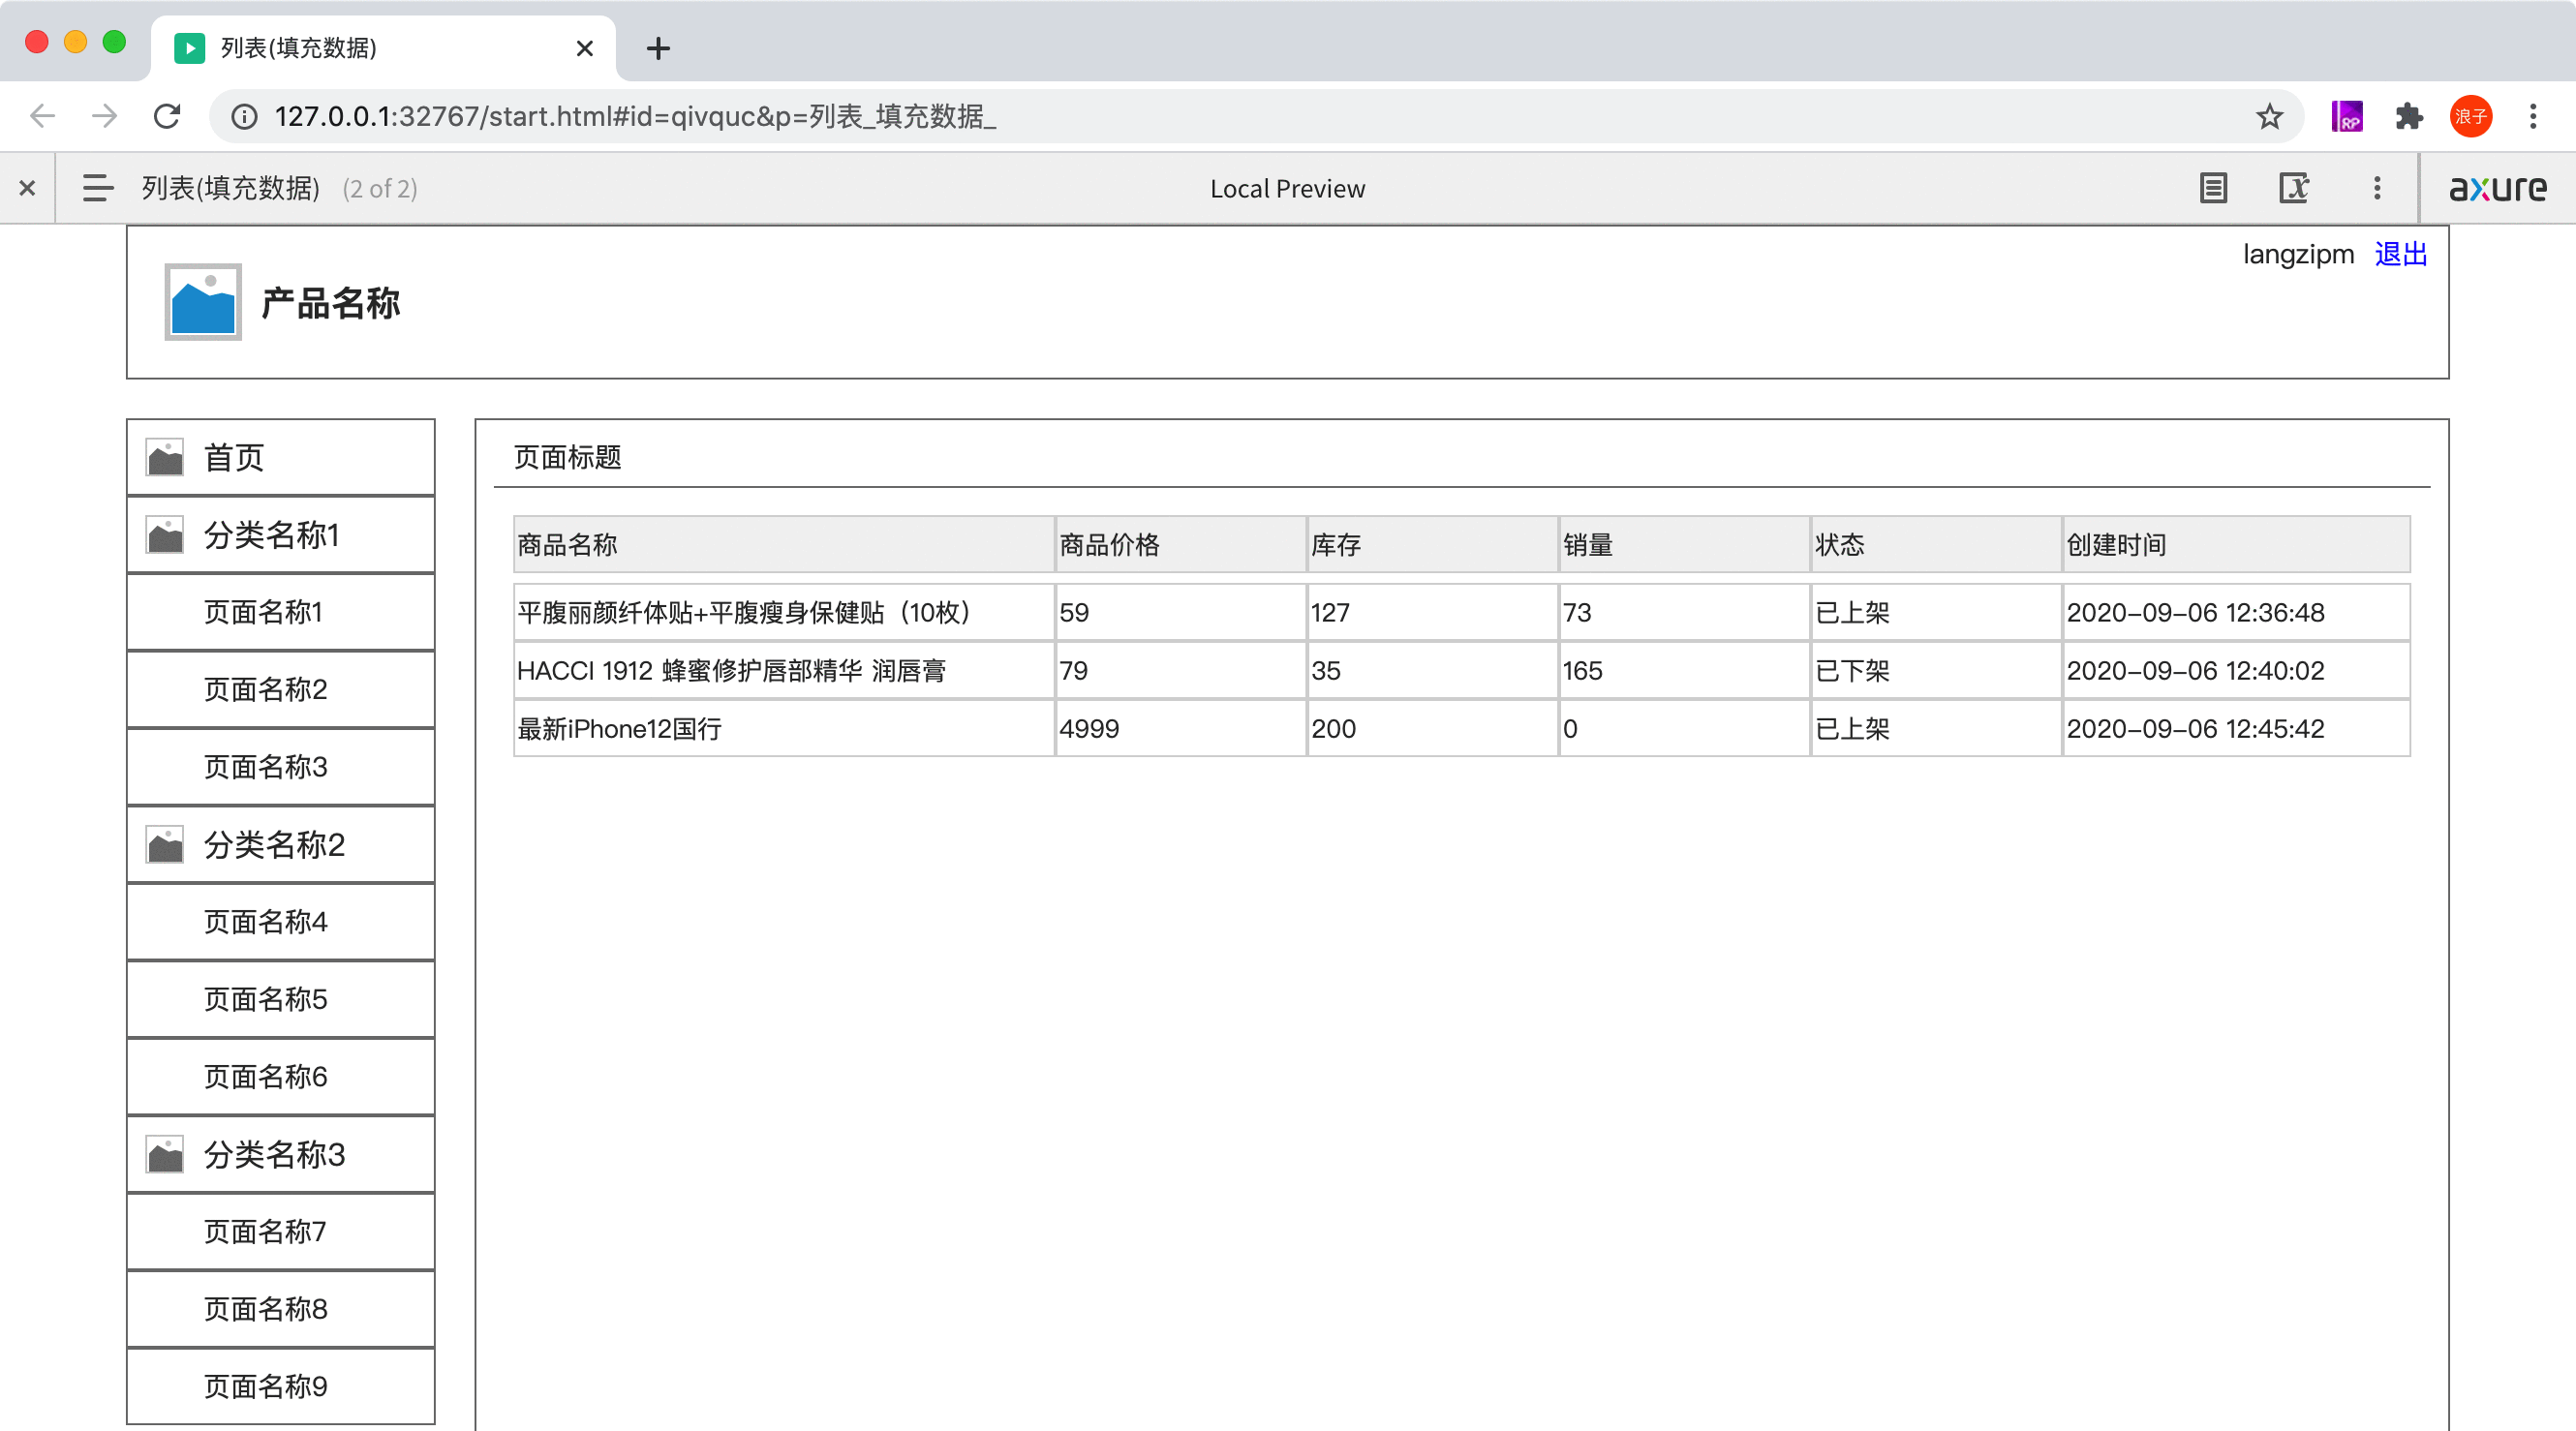Click the 分类名称2 category icon
Viewport: 2576px width, 1431px height.
pos(165,845)
